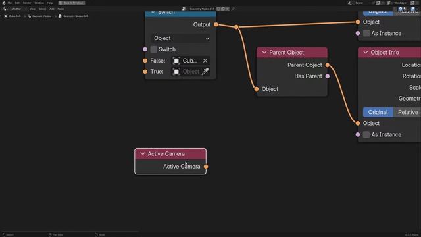Click the GeometryNodes breadcrumb modifier icon
421x237 pixels.
pyautogui.click(x=29, y=16)
